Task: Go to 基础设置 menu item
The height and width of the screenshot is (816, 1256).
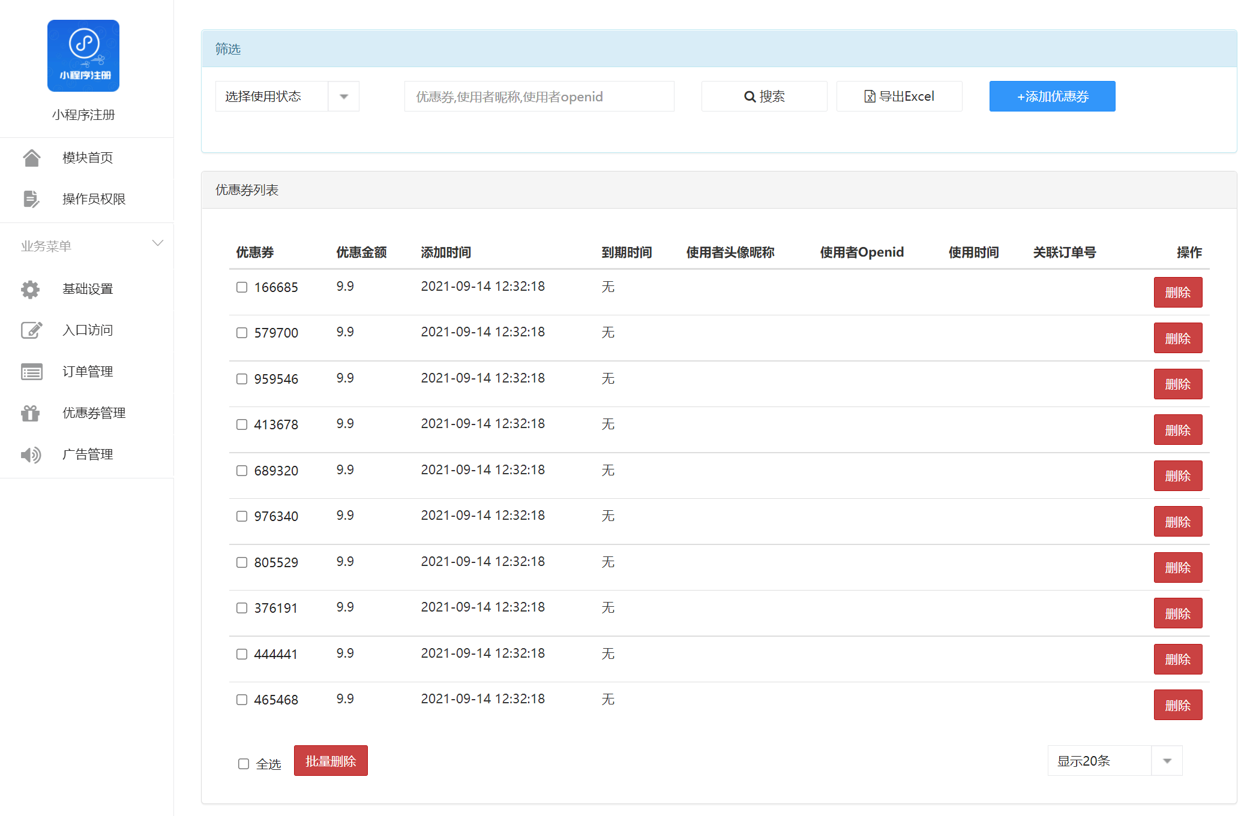Action: coord(87,290)
